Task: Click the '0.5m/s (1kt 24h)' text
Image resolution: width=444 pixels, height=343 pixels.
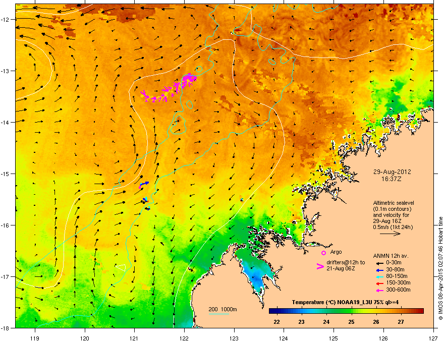Action: [393, 227]
